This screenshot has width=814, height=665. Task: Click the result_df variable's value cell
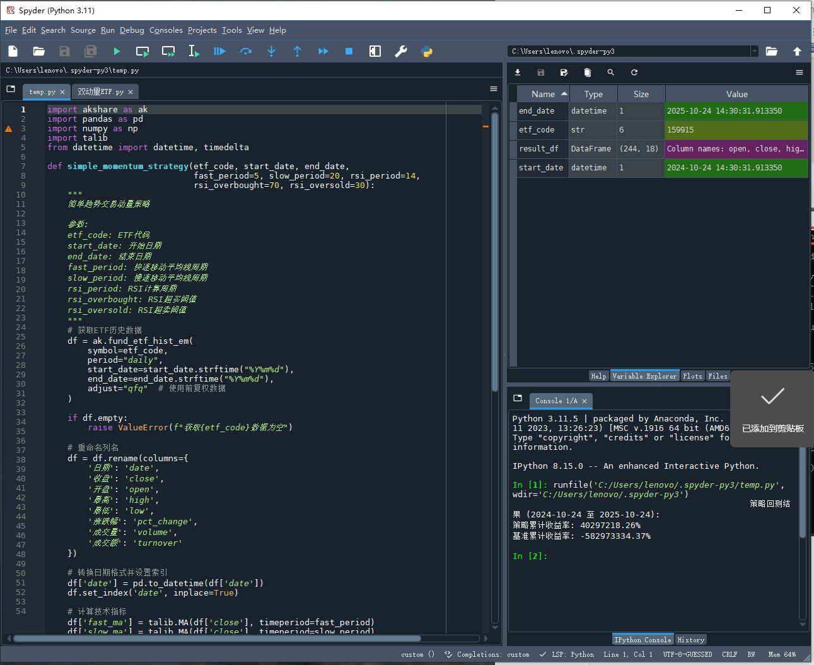[x=736, y=149]
